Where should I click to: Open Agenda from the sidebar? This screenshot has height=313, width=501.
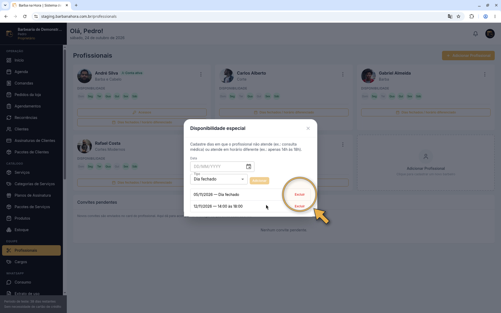pos(31,72)
